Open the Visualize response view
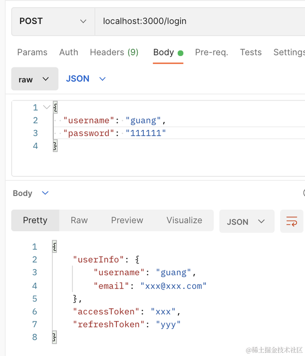305x356 pixels. click(184, 220)
